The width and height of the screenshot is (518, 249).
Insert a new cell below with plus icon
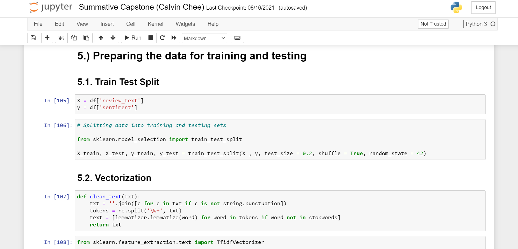(x=47, y=38)
